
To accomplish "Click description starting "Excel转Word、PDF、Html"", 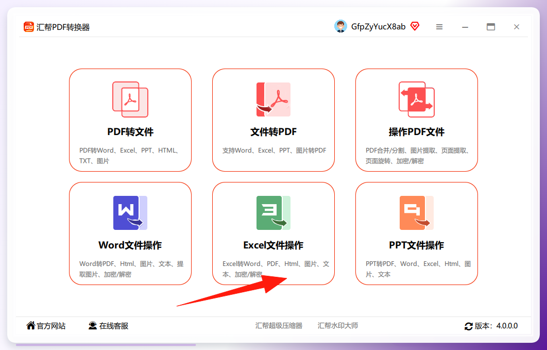I will point(276,269).
